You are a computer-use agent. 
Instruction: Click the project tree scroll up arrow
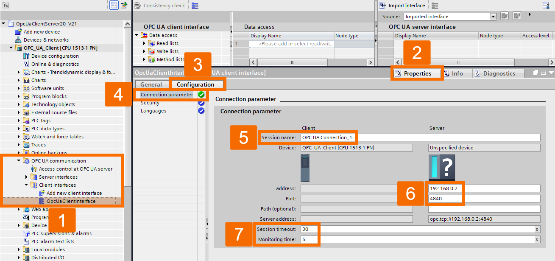(x=128, y=23)
